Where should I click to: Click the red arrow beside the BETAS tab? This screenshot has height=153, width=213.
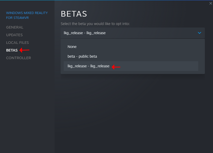tap(25, 50)
